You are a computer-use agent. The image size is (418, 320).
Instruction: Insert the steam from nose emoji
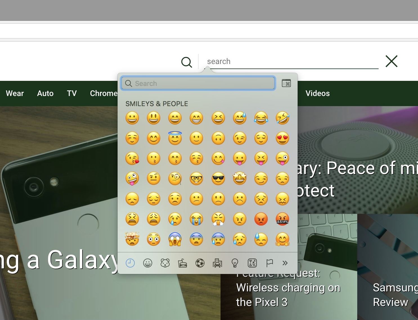click(x=218, y=219)
